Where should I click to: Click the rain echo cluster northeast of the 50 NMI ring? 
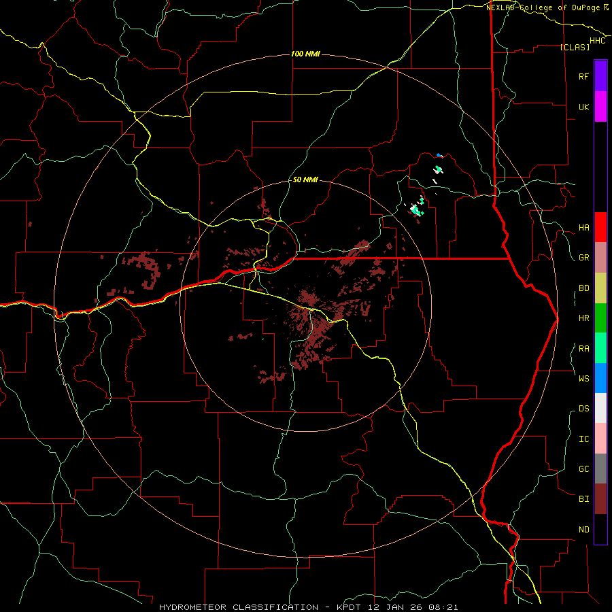[x=417, y=207]
